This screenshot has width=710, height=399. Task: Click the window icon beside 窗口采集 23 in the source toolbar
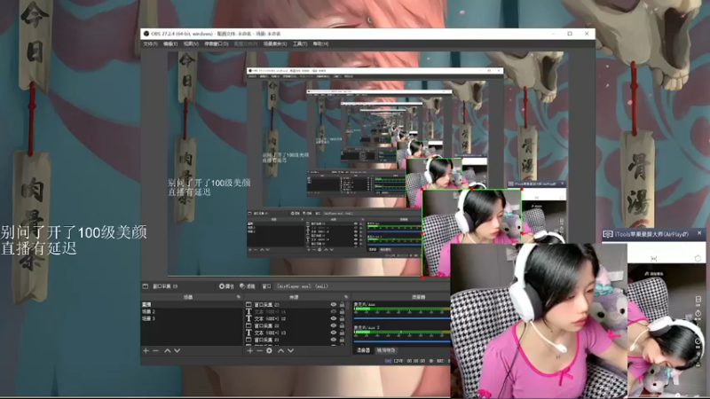tap(146, 286)
